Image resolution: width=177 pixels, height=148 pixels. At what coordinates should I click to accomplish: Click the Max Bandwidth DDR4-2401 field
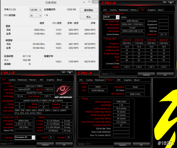click(x=133, y=24)
